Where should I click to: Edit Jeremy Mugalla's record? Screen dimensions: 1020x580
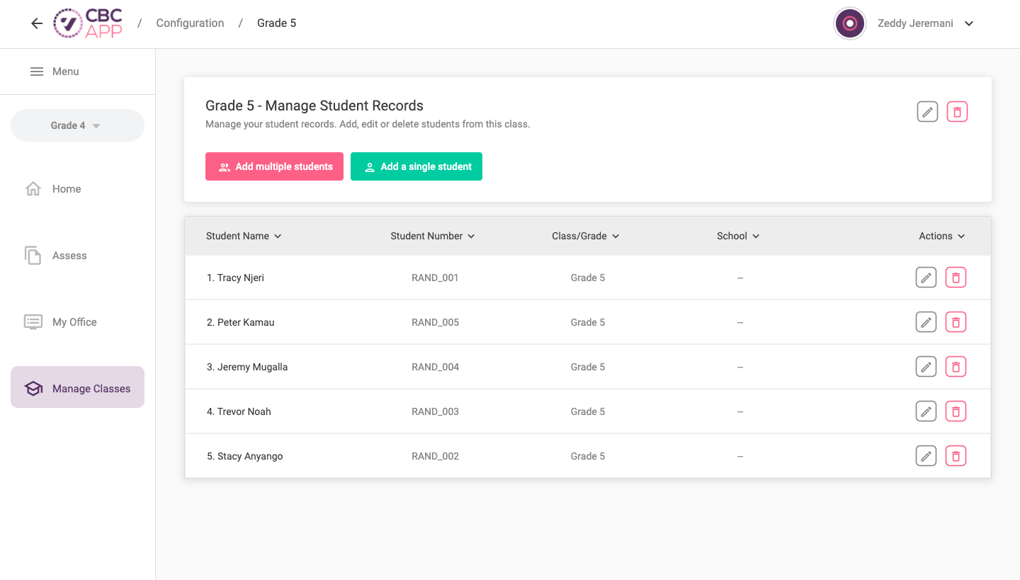926,367
